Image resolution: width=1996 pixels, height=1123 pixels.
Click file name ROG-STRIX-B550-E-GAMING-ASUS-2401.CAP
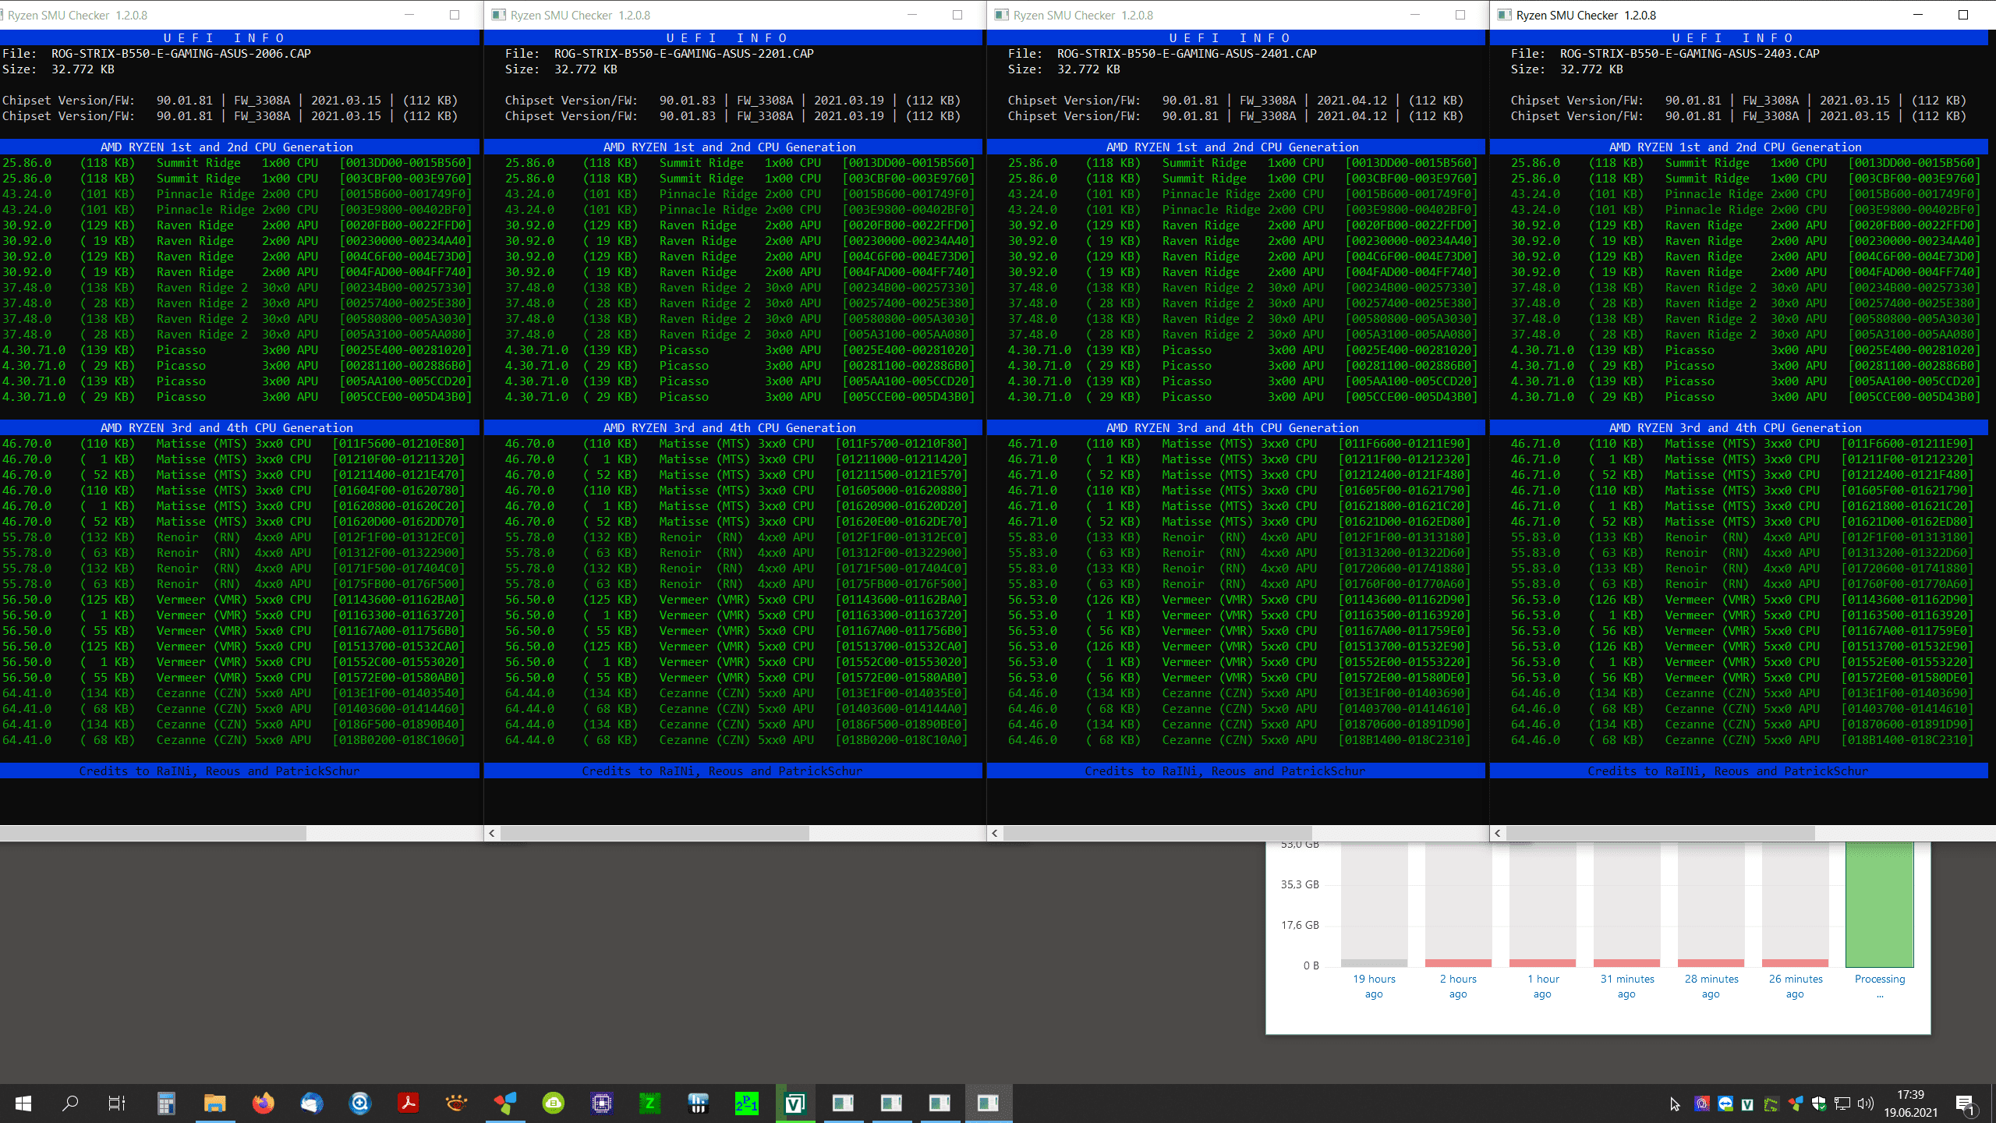coord(1187,54)
